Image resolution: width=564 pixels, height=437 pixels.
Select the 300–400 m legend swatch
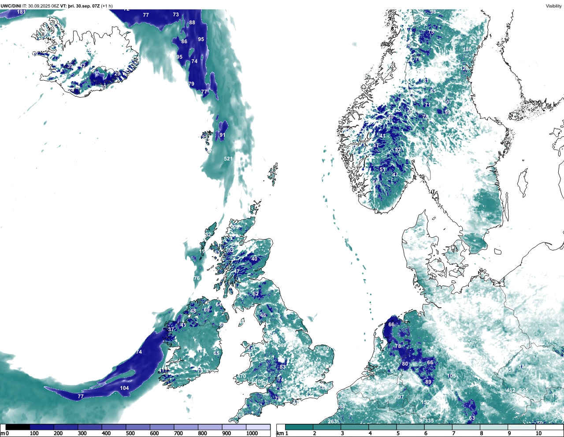pyautogui.click(x=90, y=427)
